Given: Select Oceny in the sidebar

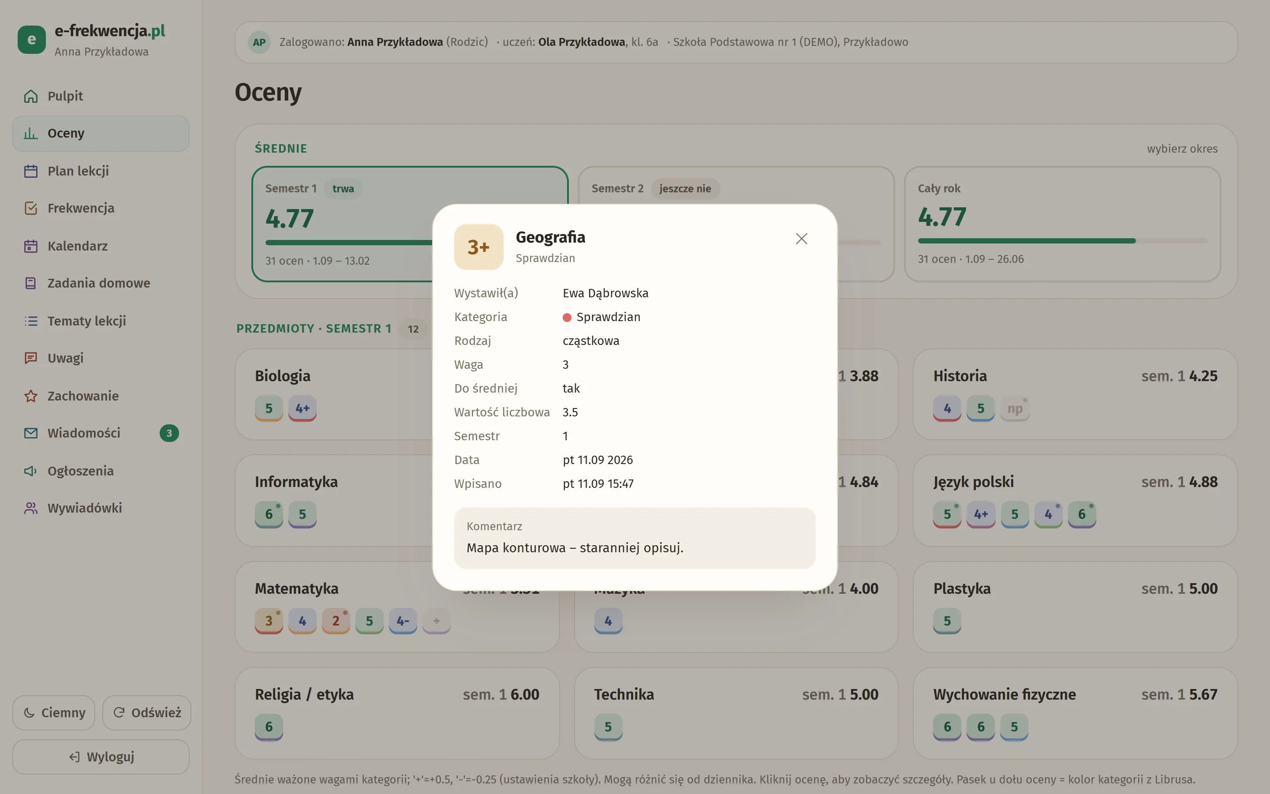Looking at the screenshot, I should [101, 133].
